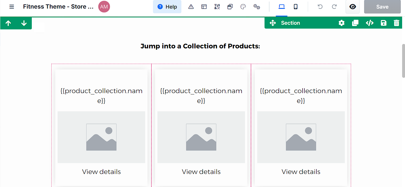Open the main hamburger menu
Screen dimensions: 405x187
tap(12, 7)
